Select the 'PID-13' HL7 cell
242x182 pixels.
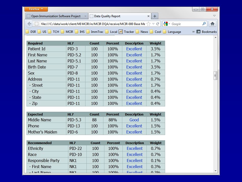click(76, 126)
